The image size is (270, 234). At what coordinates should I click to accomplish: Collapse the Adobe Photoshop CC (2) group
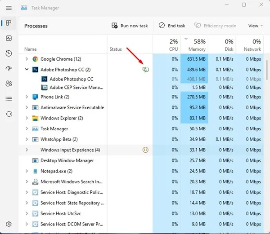pos(27,70)
